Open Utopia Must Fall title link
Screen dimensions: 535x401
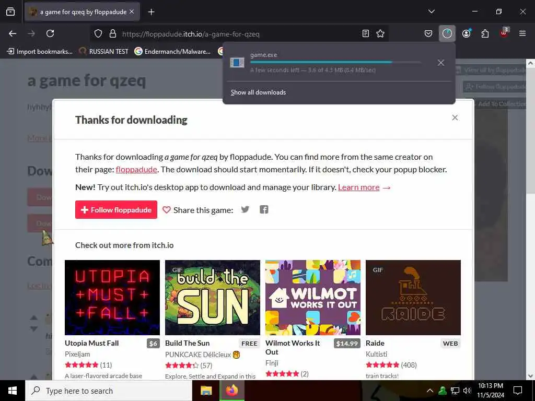click(92, 343)
